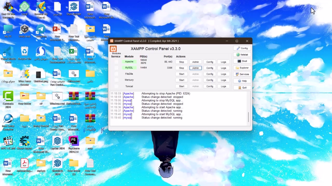Open MySQL Admin (phpMyAdmin)
Image resolution: width=332 pixels, height=186 pixels.
(196, 68)
